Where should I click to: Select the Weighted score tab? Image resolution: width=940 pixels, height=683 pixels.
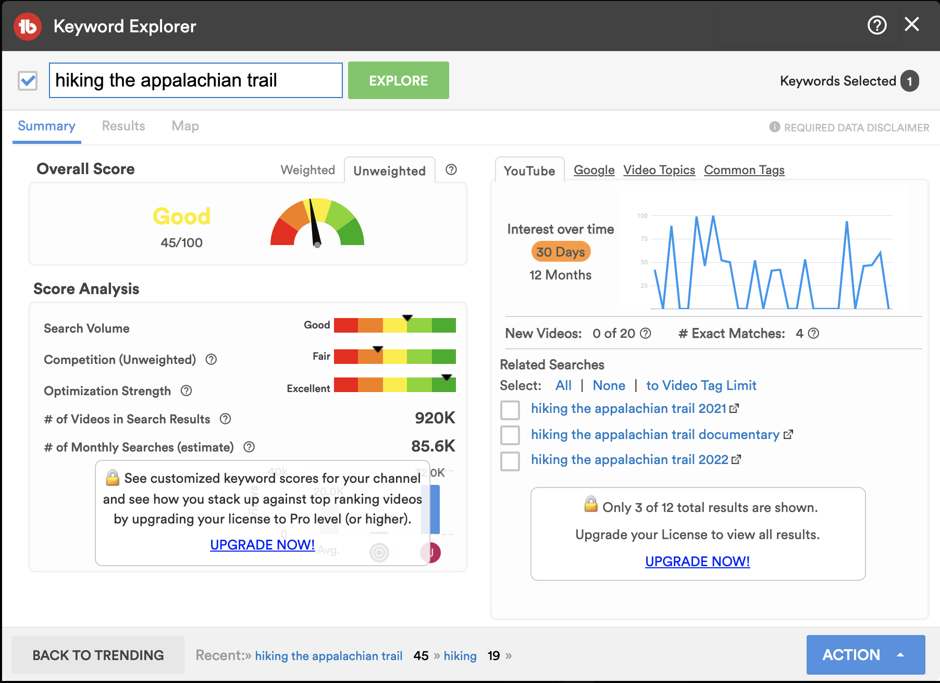point(307,170)
